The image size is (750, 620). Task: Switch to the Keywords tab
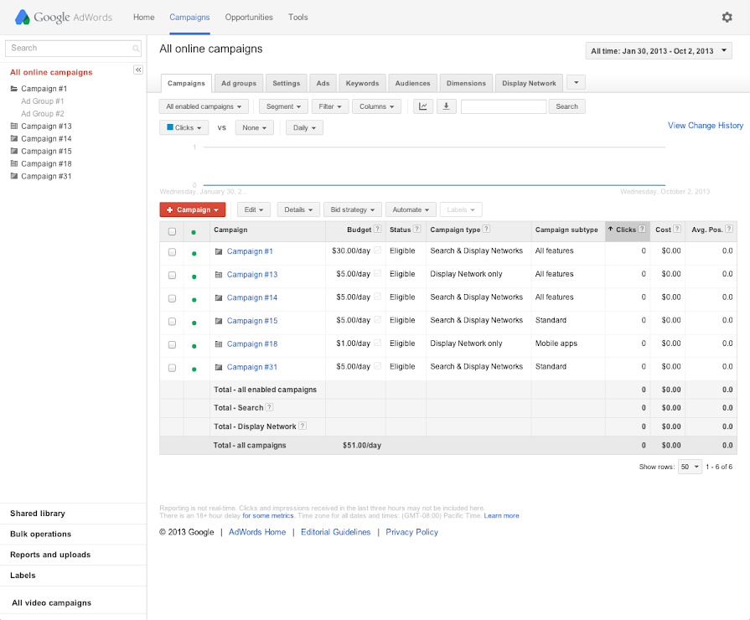[x=362, y=83]
